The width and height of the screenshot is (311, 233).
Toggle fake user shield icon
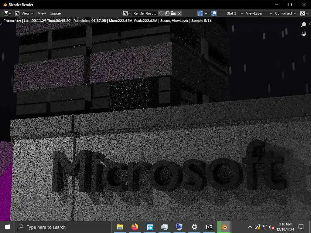pyautogui.click(x=162, y=13)
